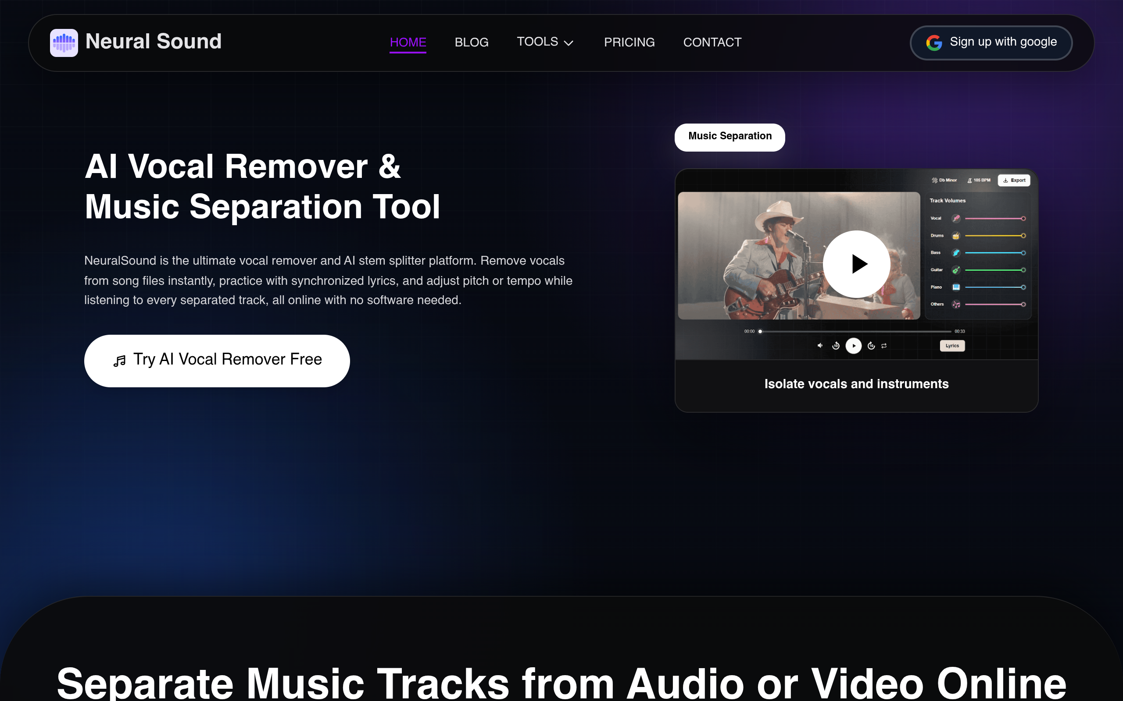Click the music note icon in Try button
The height and width of the screenshot is (701, 1123).
(x=119, y=361)
